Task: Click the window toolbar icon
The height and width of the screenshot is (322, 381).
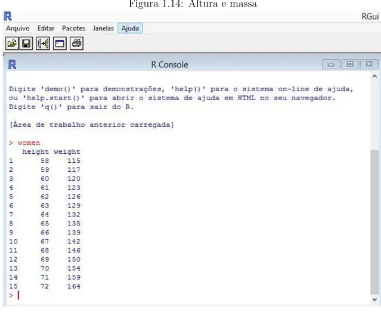Action: (60, 44)
